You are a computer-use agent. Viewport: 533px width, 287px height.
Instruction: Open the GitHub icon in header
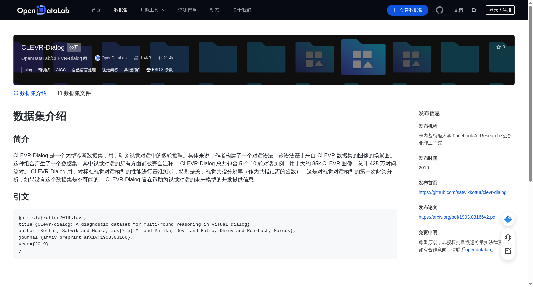click(x=440, y=10)
